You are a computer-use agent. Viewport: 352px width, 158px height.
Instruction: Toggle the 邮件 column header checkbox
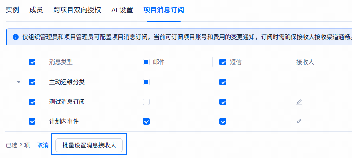click(x=146, y=62)
